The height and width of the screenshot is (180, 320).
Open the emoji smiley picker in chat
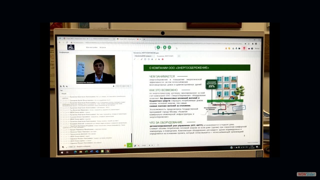(x=125, y=145)
